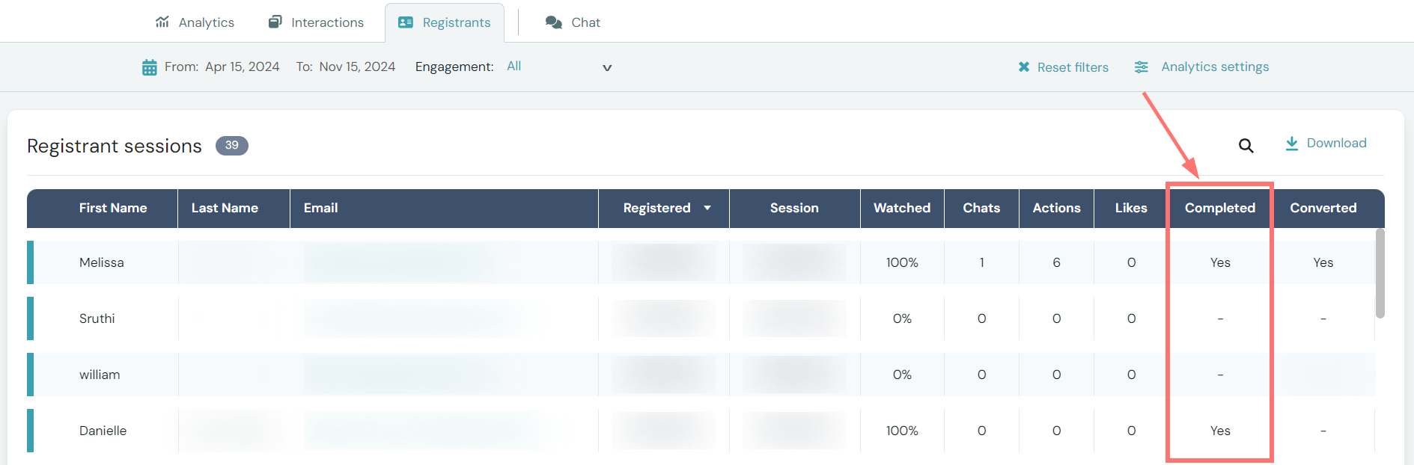Sort by Registered column header
1414x465 pixels.
[x=656, y=208]
